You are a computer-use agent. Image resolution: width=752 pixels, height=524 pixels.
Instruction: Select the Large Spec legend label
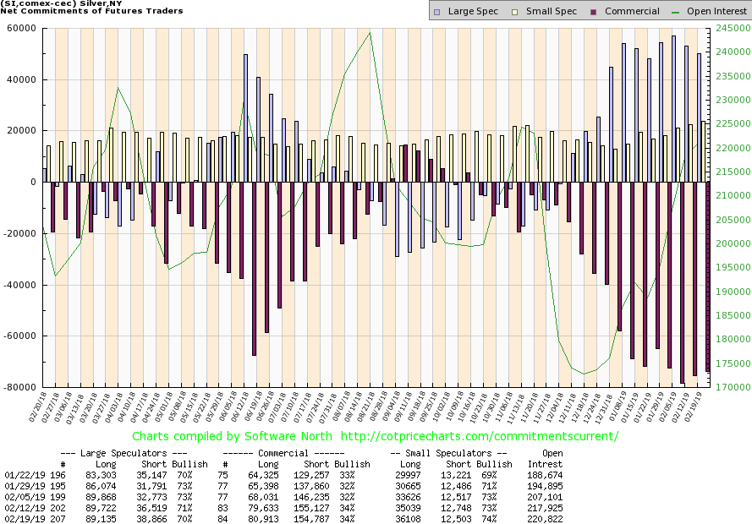click(x=472, y=12)
